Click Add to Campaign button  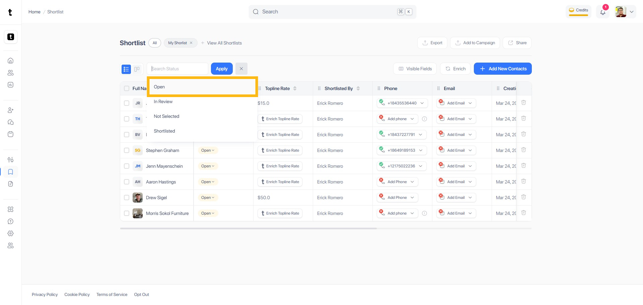[x=475, y=43]
